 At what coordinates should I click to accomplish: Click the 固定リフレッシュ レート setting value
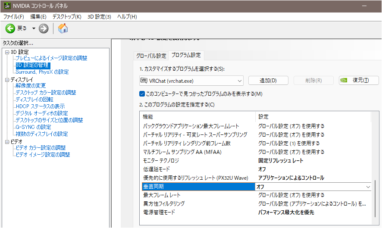281,160
